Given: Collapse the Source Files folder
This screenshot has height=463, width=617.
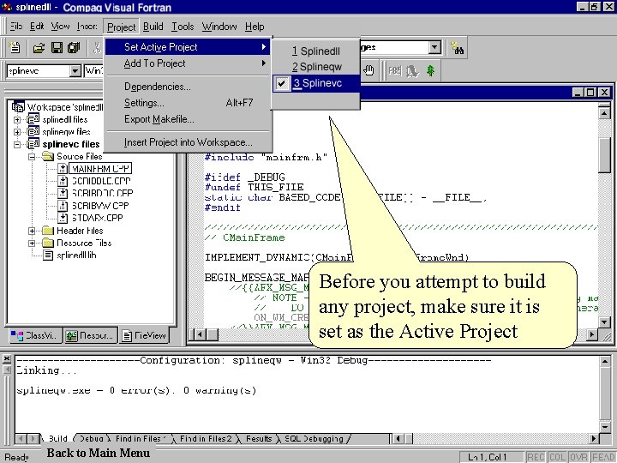Looking at the screenshot, I should (33, 157).
